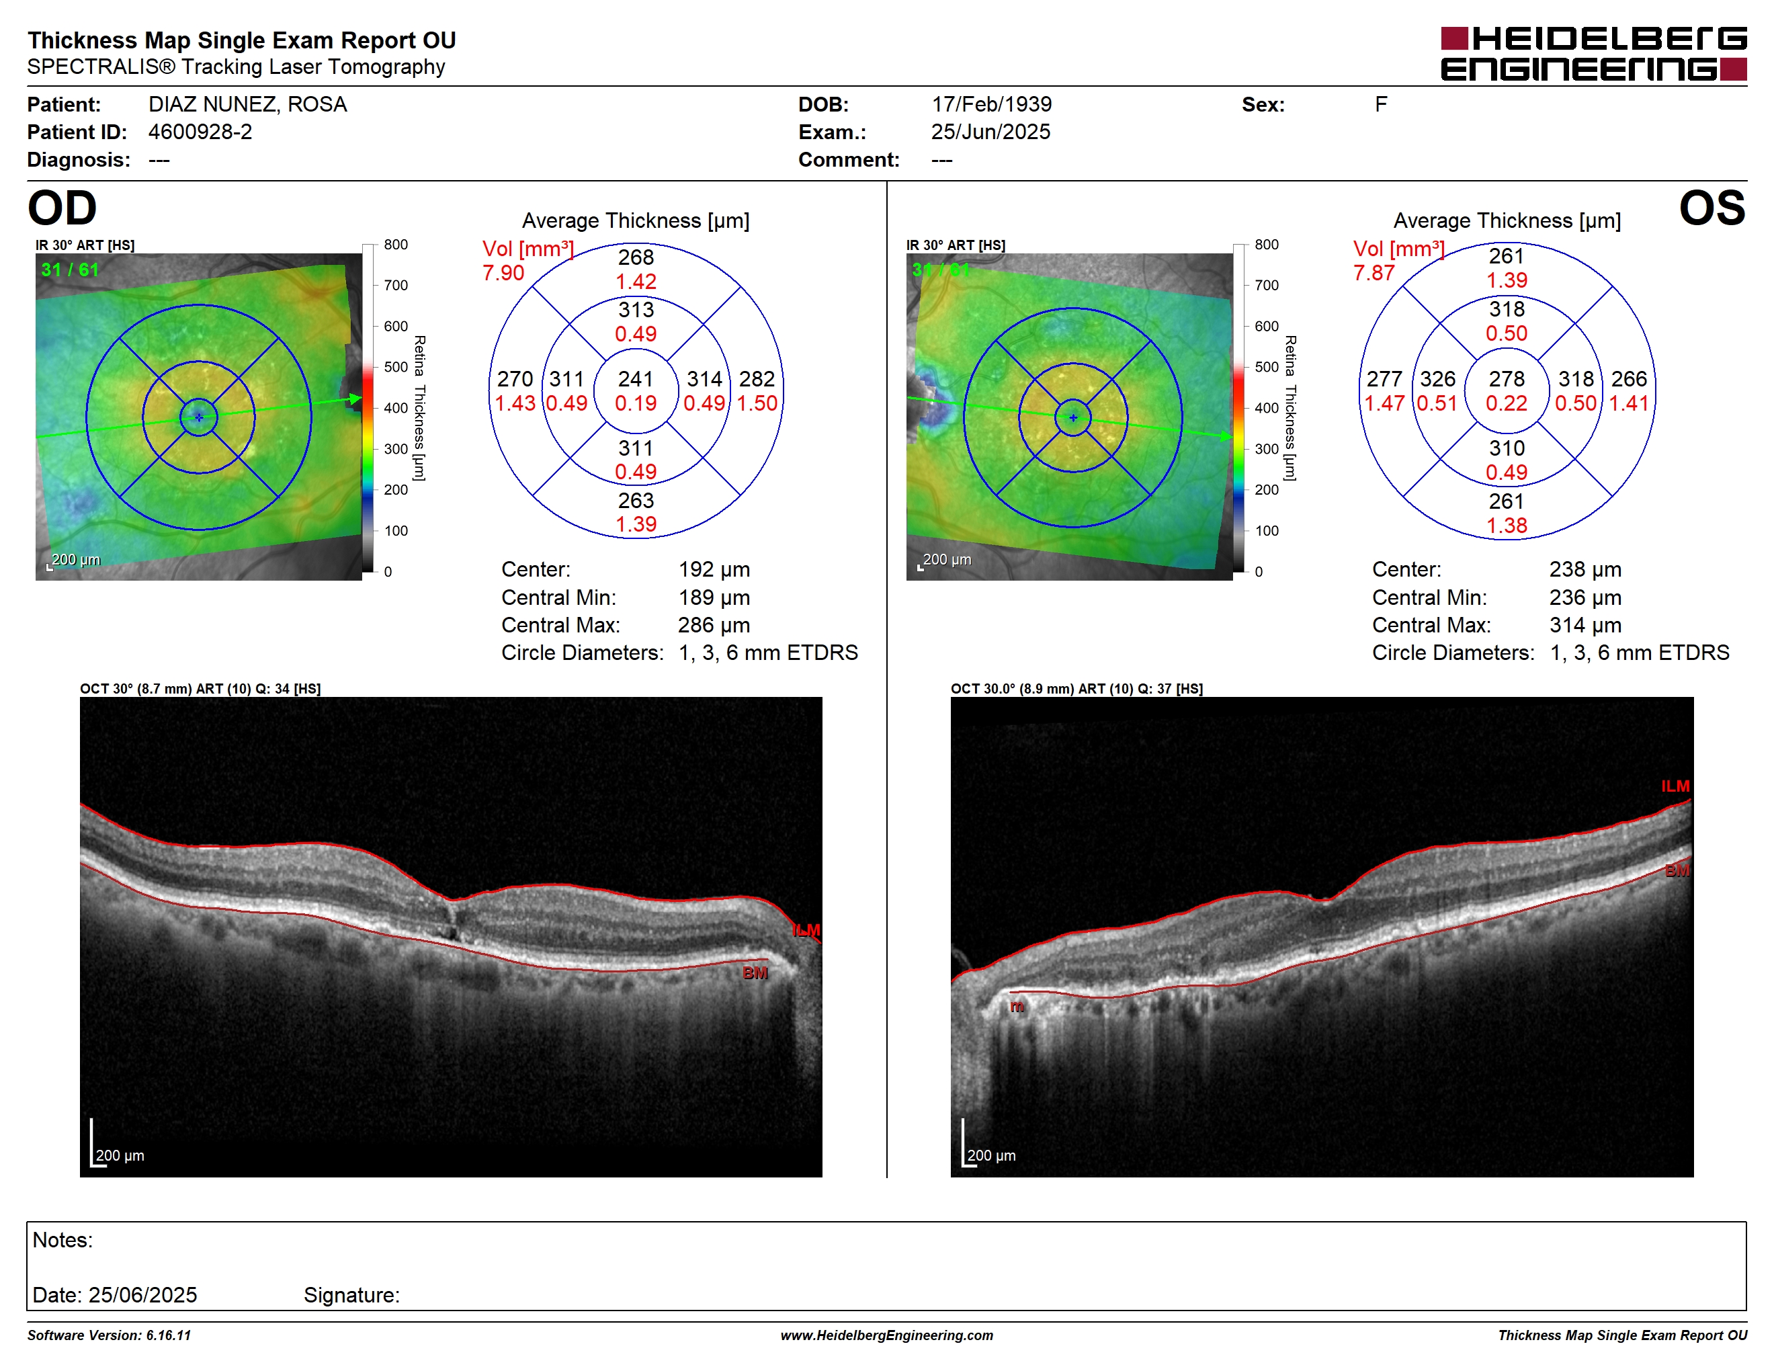Viewport: 1774px width, 1371px height.
Task: Click the OD scan counter 31 / 61
Action: click(x=70, y=269)
